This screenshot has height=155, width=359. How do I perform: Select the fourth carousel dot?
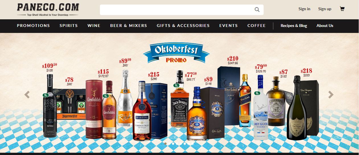coord(184,144)
